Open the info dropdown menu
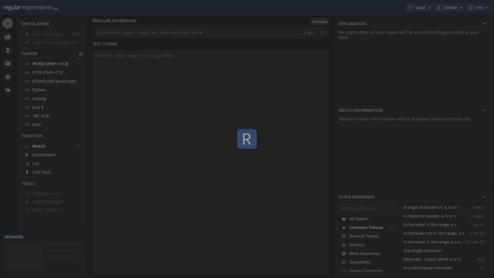494x278 pixels. coord(479,7)
